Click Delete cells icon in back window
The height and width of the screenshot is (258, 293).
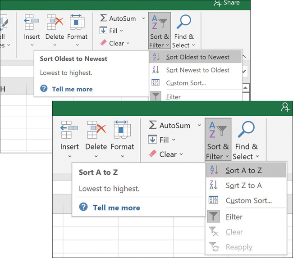pyautogui.click(x=55, y=22)
